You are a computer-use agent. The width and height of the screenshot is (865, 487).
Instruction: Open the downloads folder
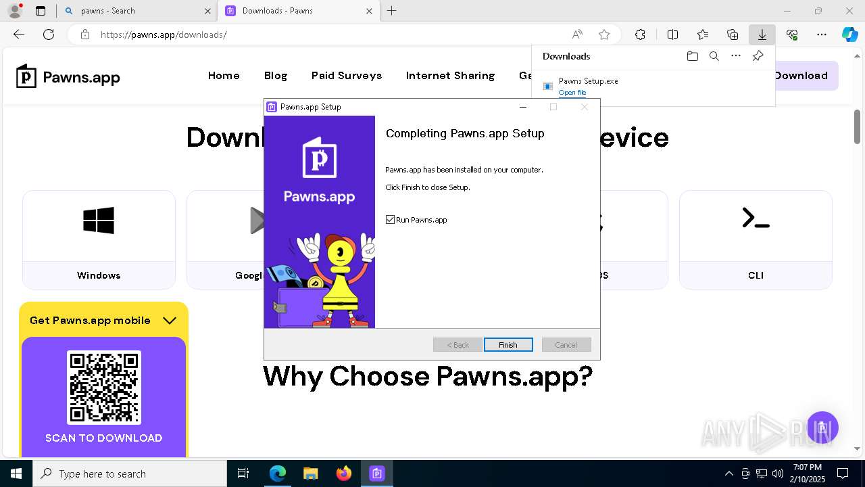coord(693,56)
